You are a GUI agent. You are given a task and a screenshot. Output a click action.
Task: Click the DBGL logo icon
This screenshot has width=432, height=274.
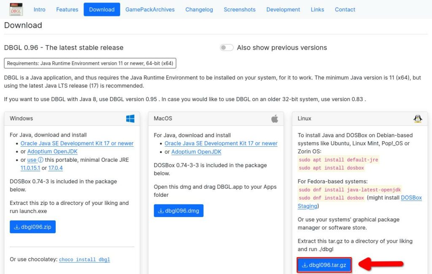point(16,9)
